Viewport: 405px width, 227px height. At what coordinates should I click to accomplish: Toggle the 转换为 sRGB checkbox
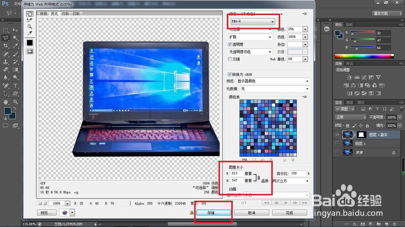(x=230, y=74)
